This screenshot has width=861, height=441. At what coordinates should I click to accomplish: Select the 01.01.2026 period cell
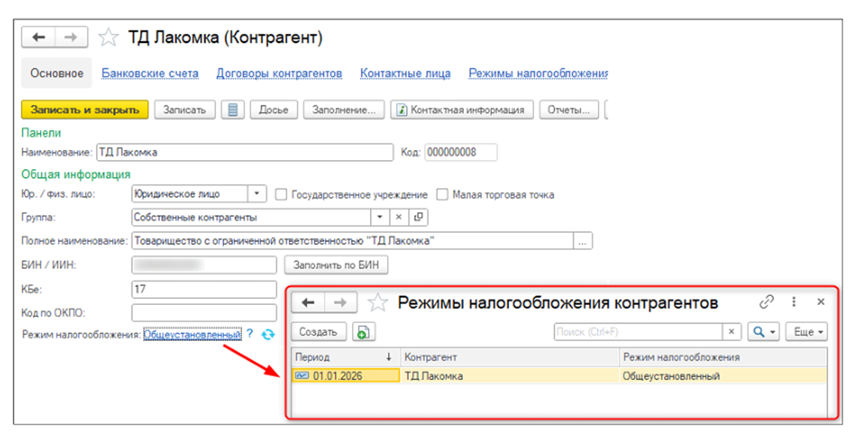[346, 376]
